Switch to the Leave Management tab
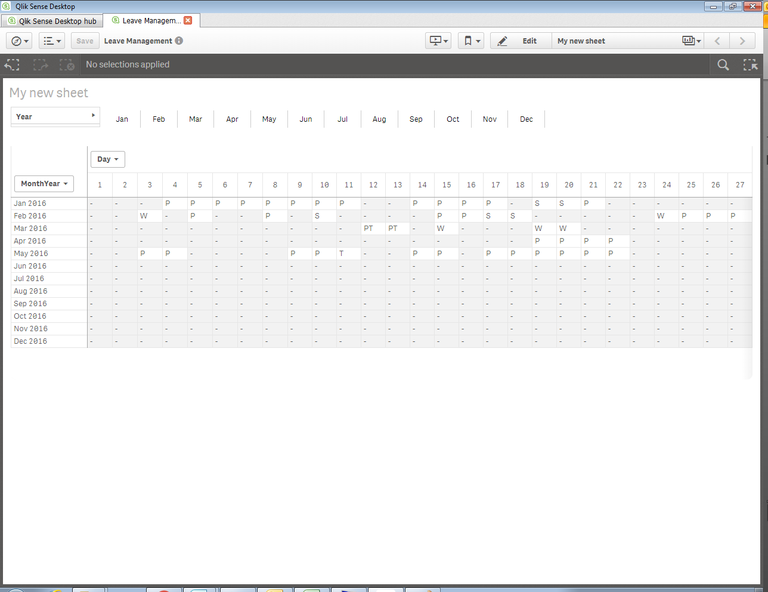 click(x=151, y=20)
